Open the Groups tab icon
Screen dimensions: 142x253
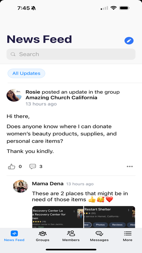click(x=42, y=233)
